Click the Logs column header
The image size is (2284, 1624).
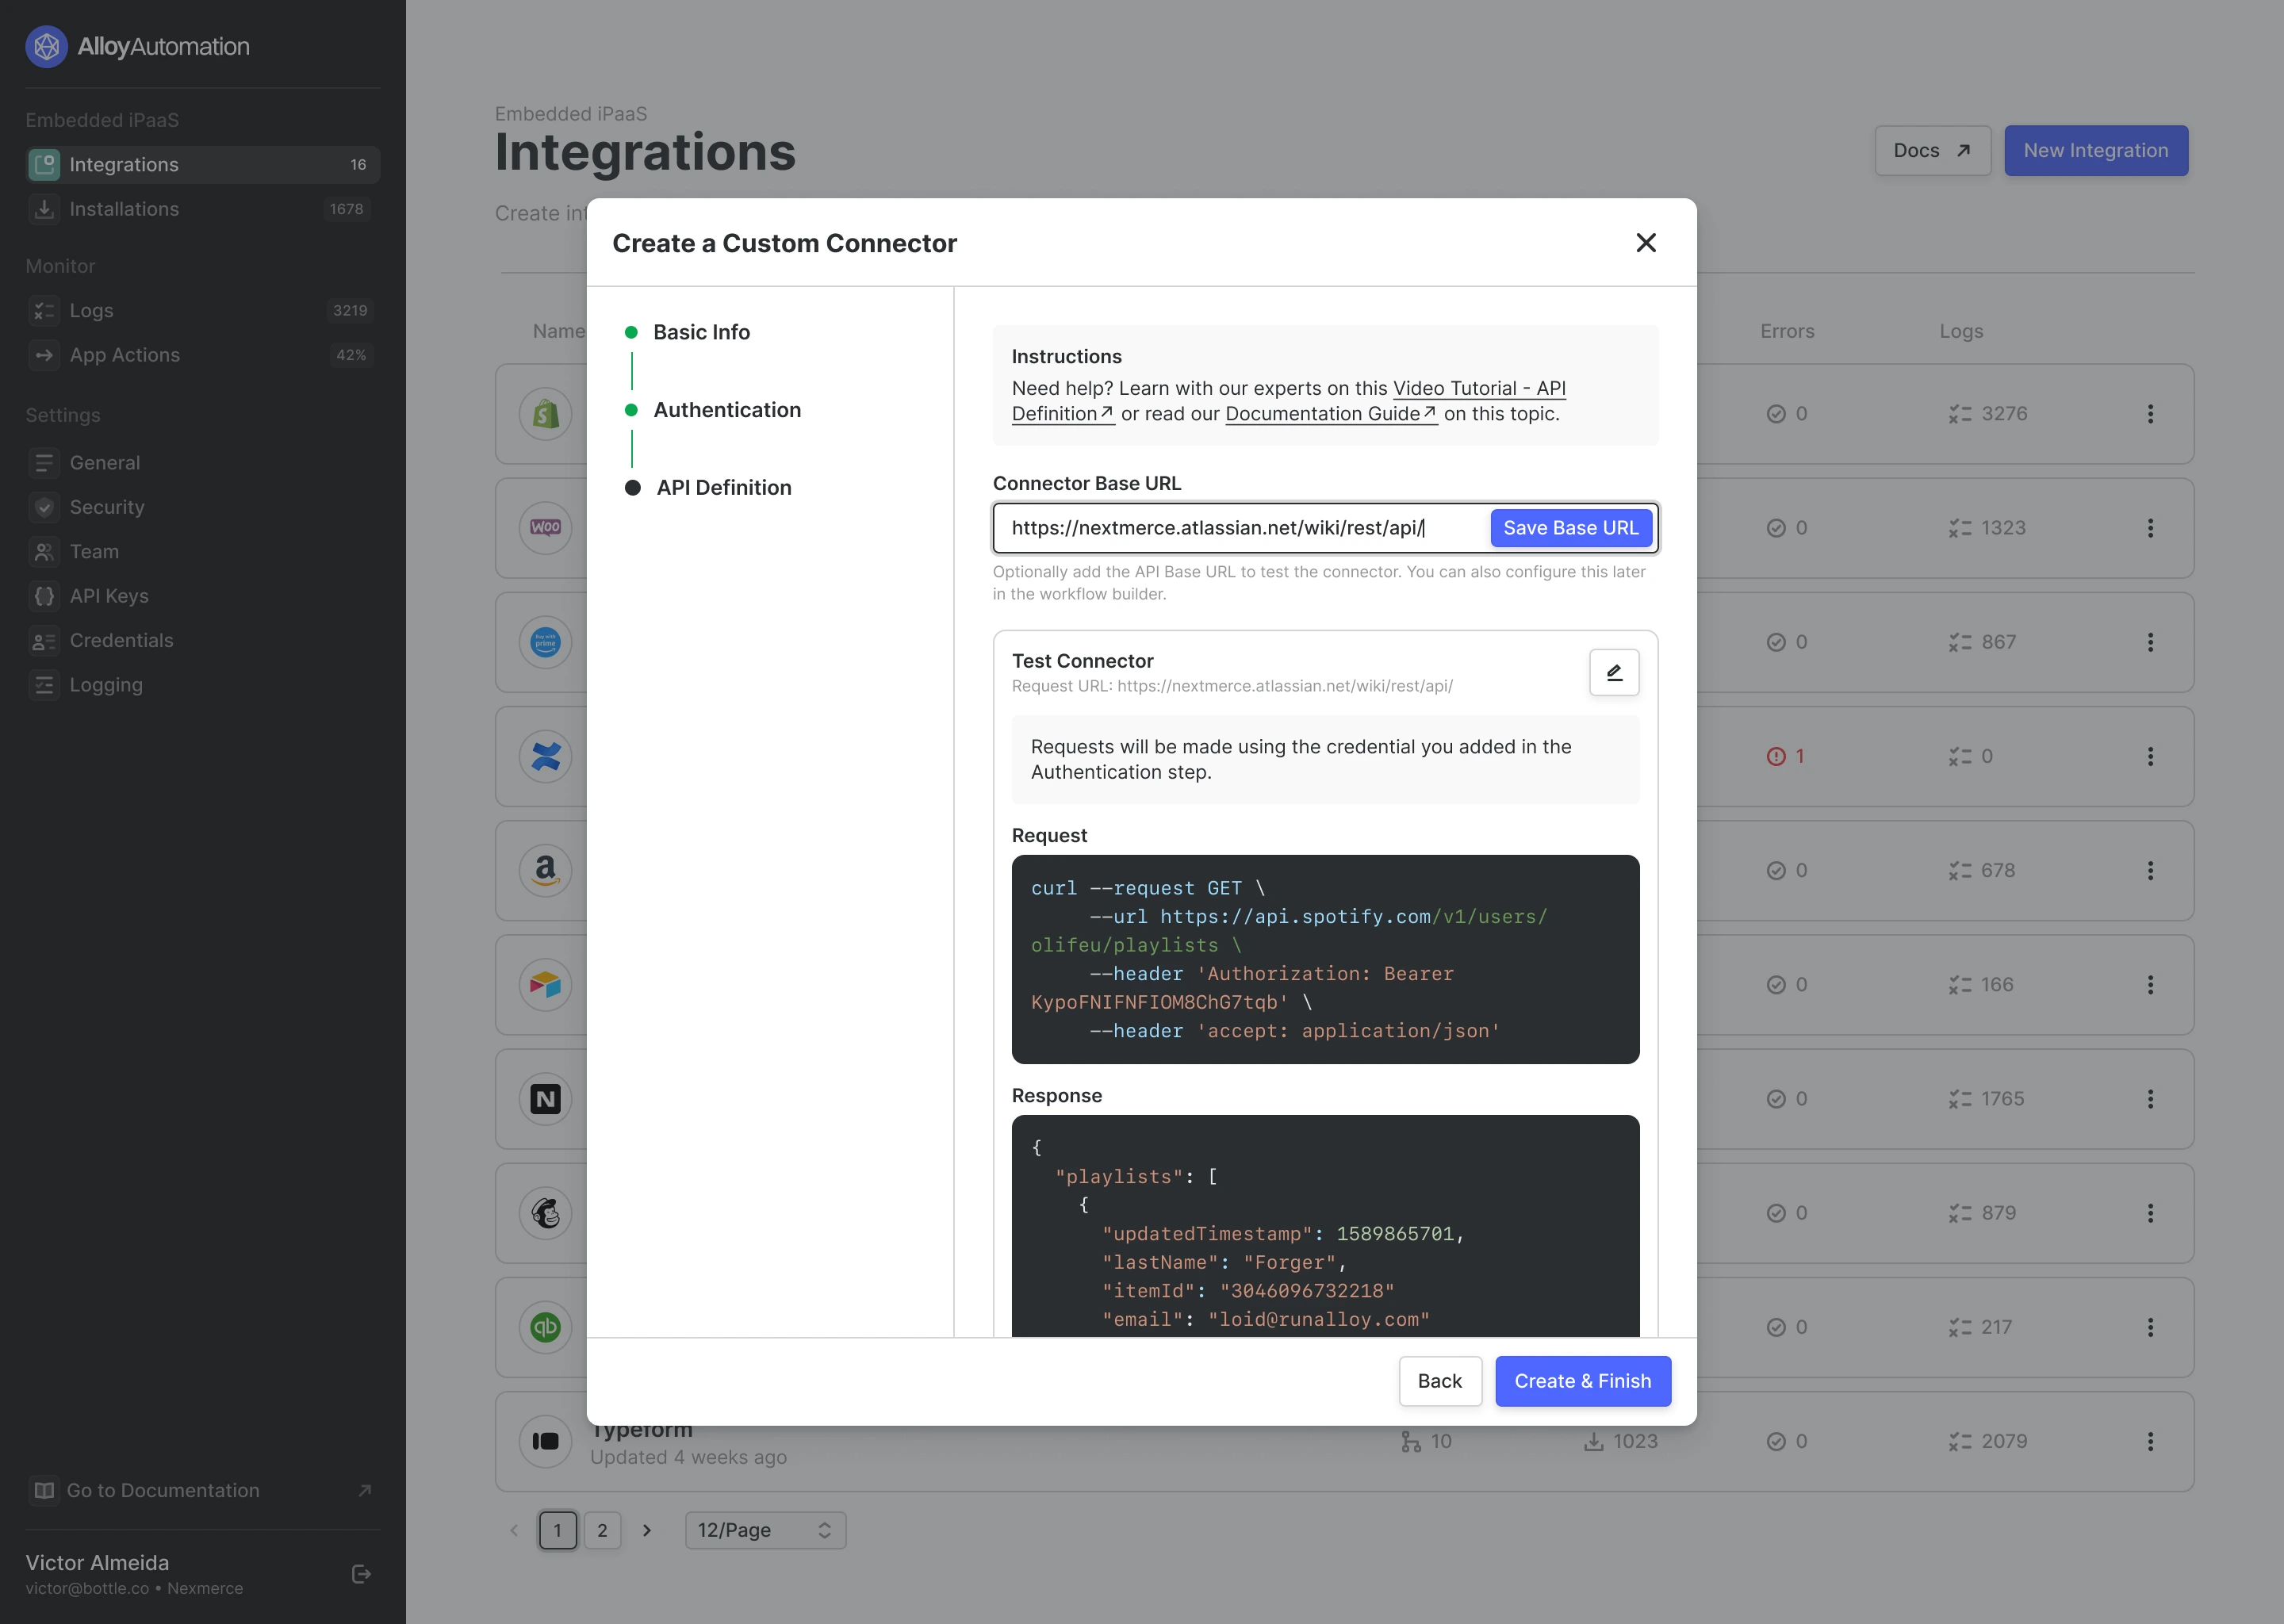click(1961, 331)
